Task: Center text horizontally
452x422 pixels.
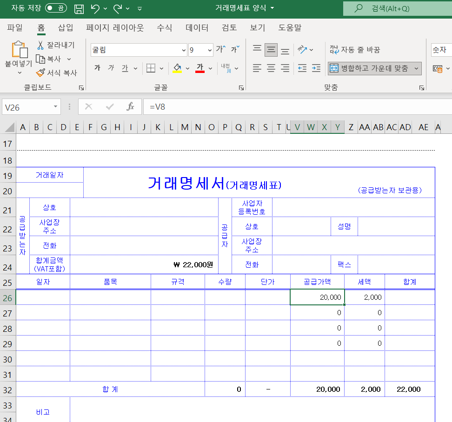Action: click(271, 68)
